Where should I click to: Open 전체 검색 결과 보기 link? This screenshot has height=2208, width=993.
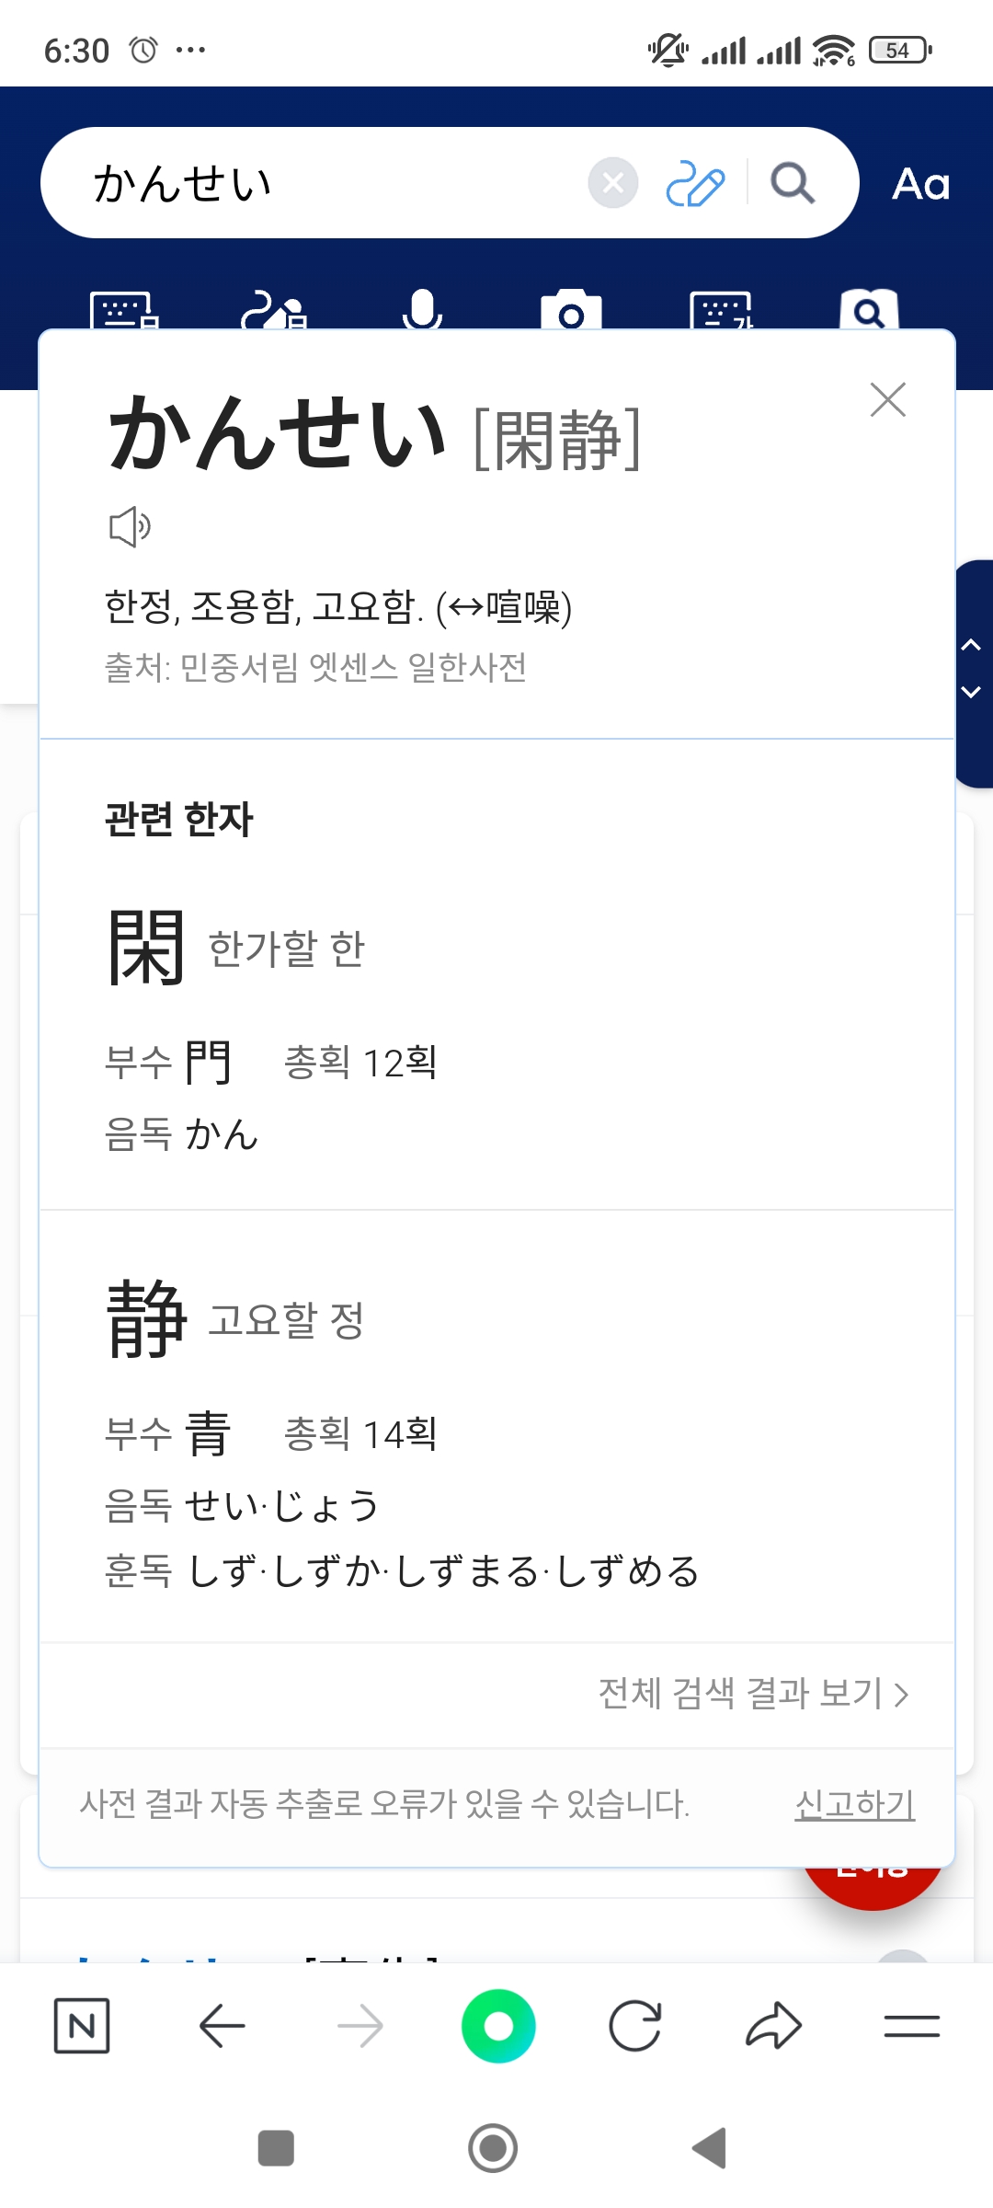(x=754, y=1693)
